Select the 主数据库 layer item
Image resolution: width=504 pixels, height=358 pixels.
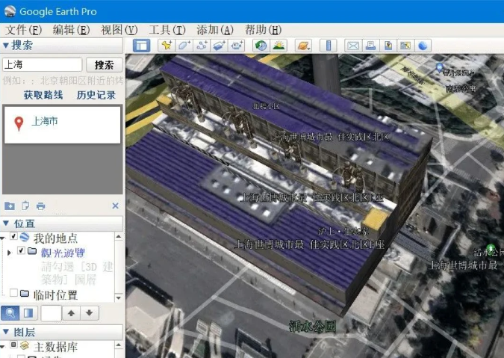pos(55,347)
